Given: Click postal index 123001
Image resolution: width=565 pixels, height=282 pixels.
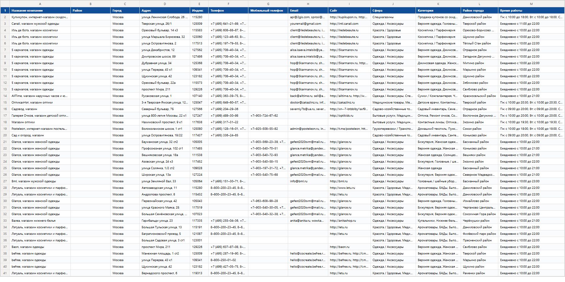Looking at the screenshot, I should 199,240.
